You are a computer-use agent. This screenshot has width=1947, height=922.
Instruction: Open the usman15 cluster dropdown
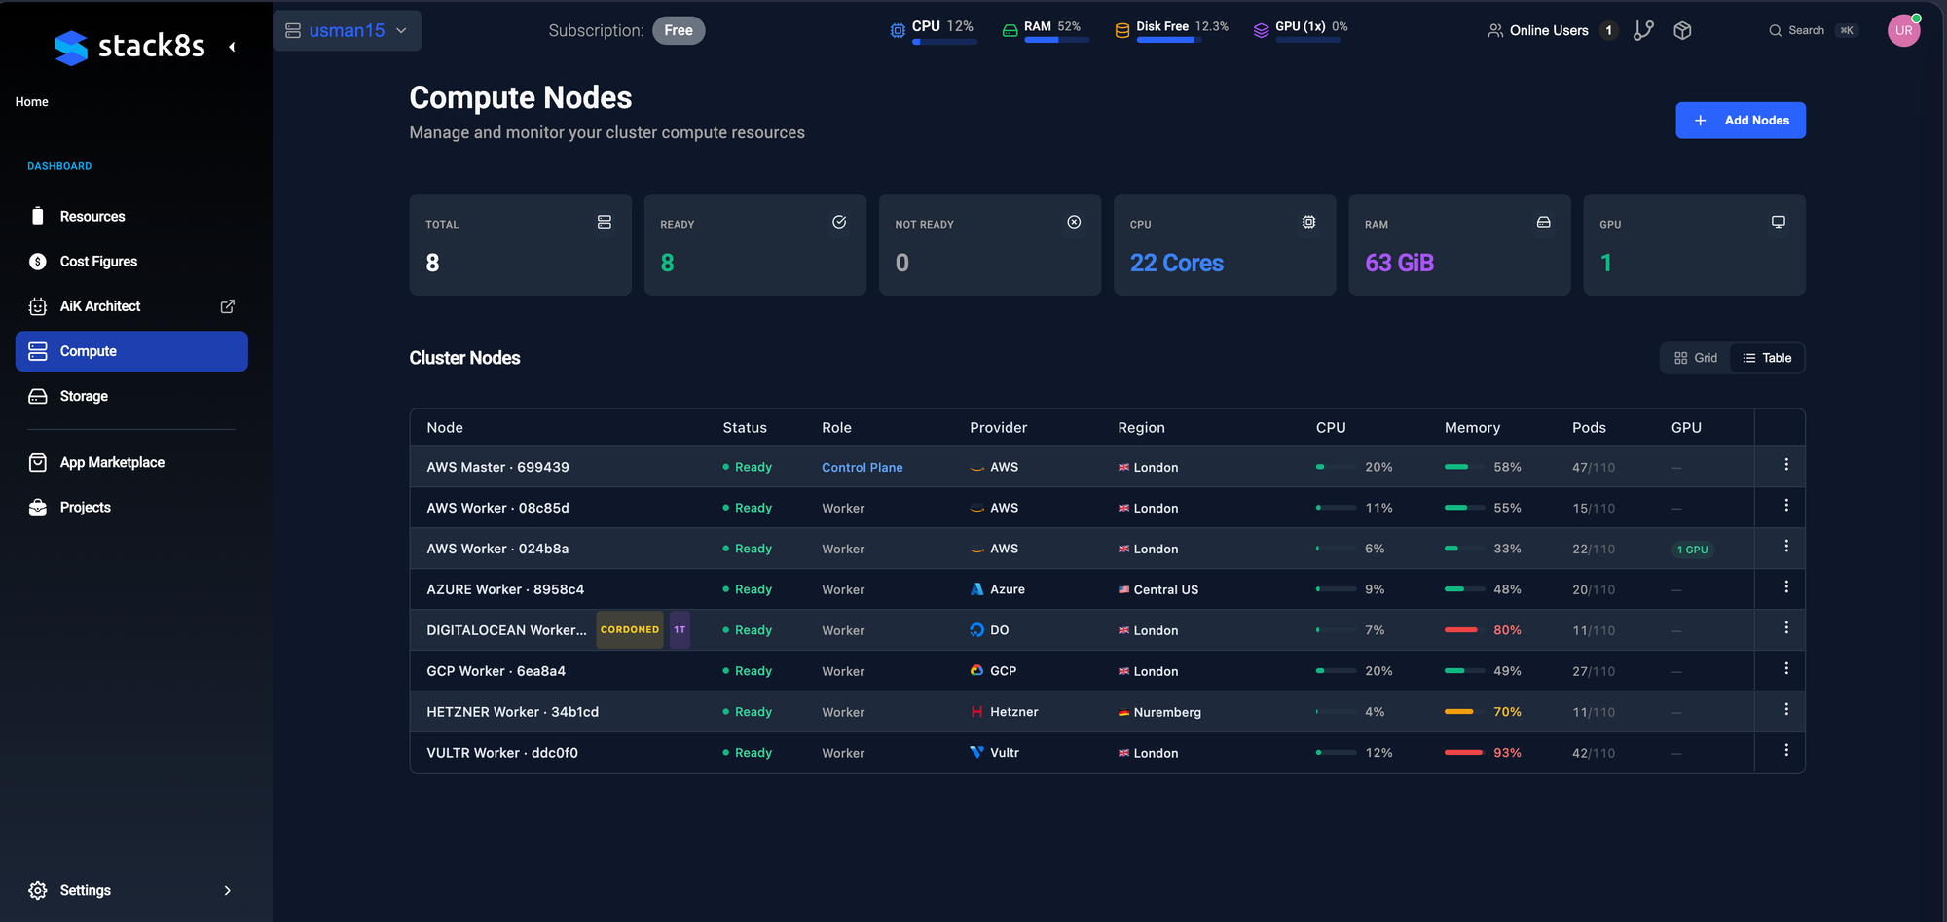click(x=347, y=31)
